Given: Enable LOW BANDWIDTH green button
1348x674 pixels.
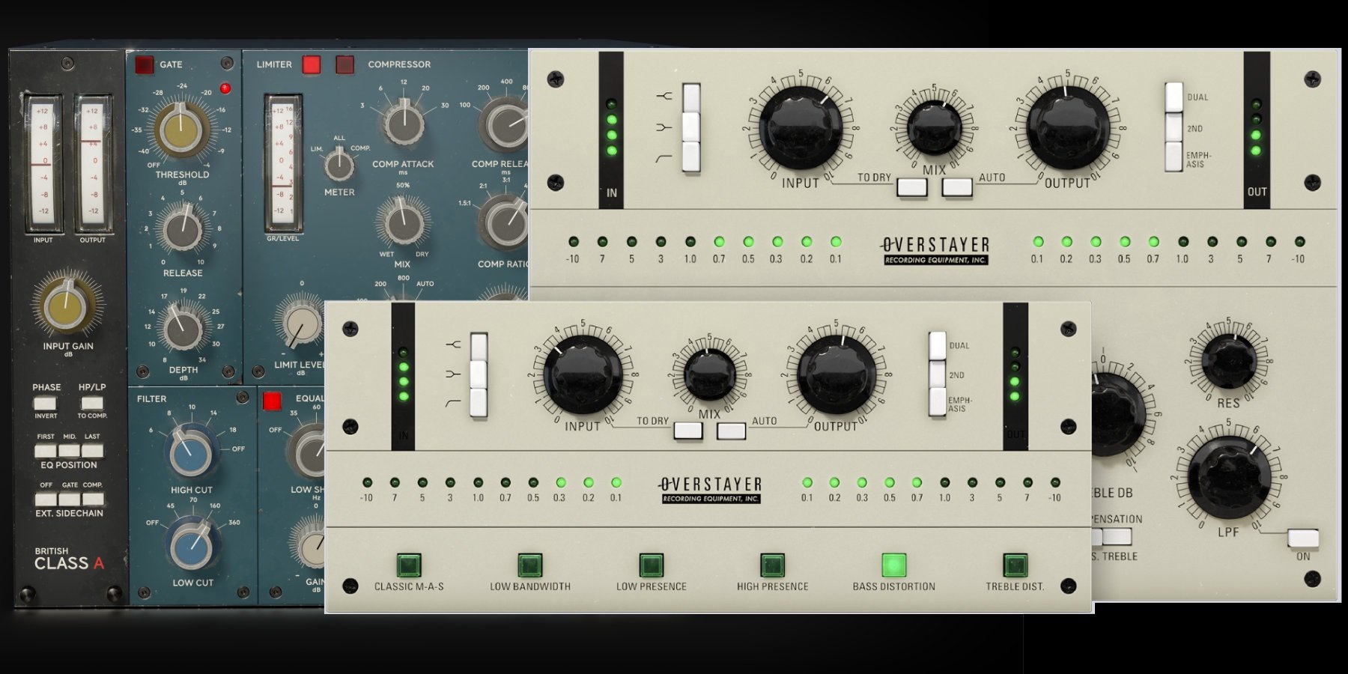Looking at the screenshot, I should [529, 565].
